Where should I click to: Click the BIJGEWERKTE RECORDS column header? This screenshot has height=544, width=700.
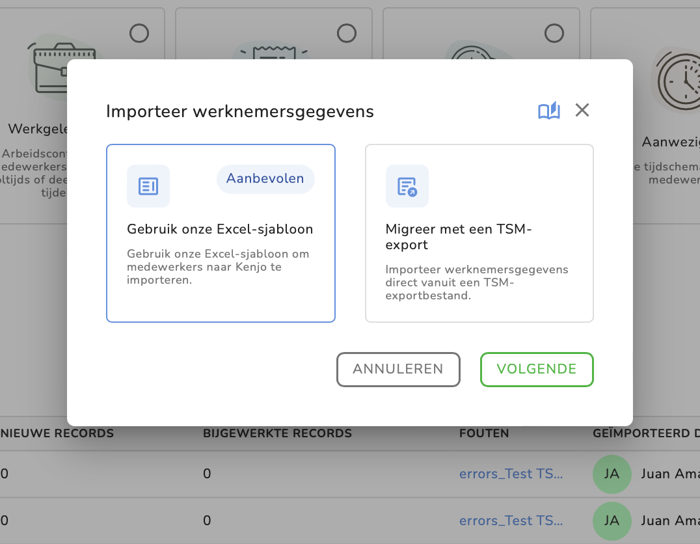277,433
